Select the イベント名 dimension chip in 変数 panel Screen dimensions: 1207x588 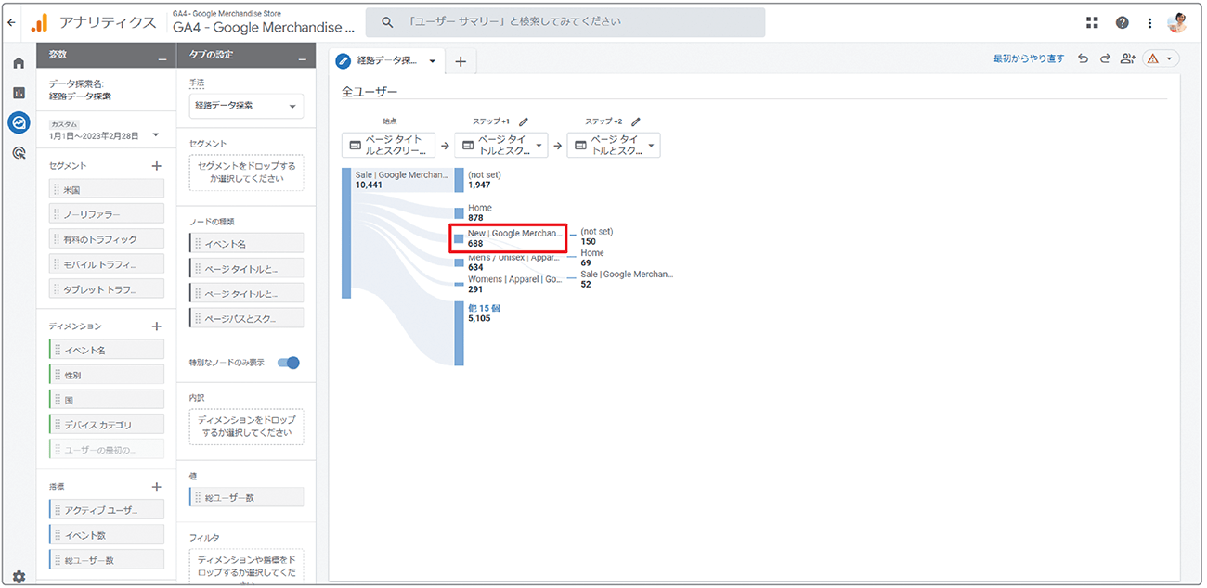pos(106,350)
